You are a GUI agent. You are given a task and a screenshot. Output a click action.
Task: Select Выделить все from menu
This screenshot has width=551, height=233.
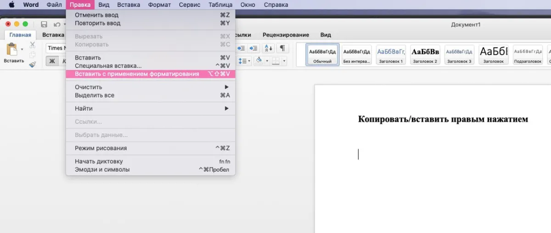coord(95,95)
